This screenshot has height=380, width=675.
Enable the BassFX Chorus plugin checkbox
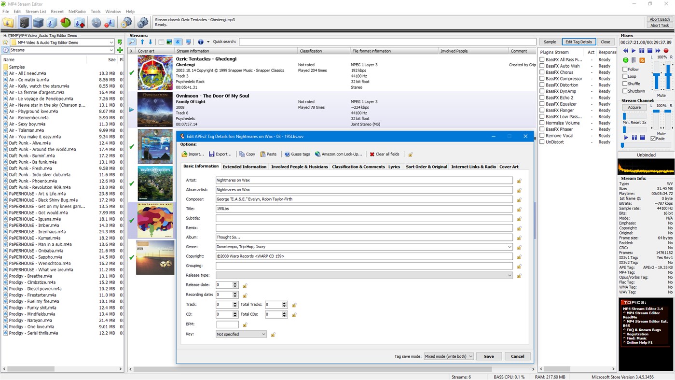(x=541, y=72)
